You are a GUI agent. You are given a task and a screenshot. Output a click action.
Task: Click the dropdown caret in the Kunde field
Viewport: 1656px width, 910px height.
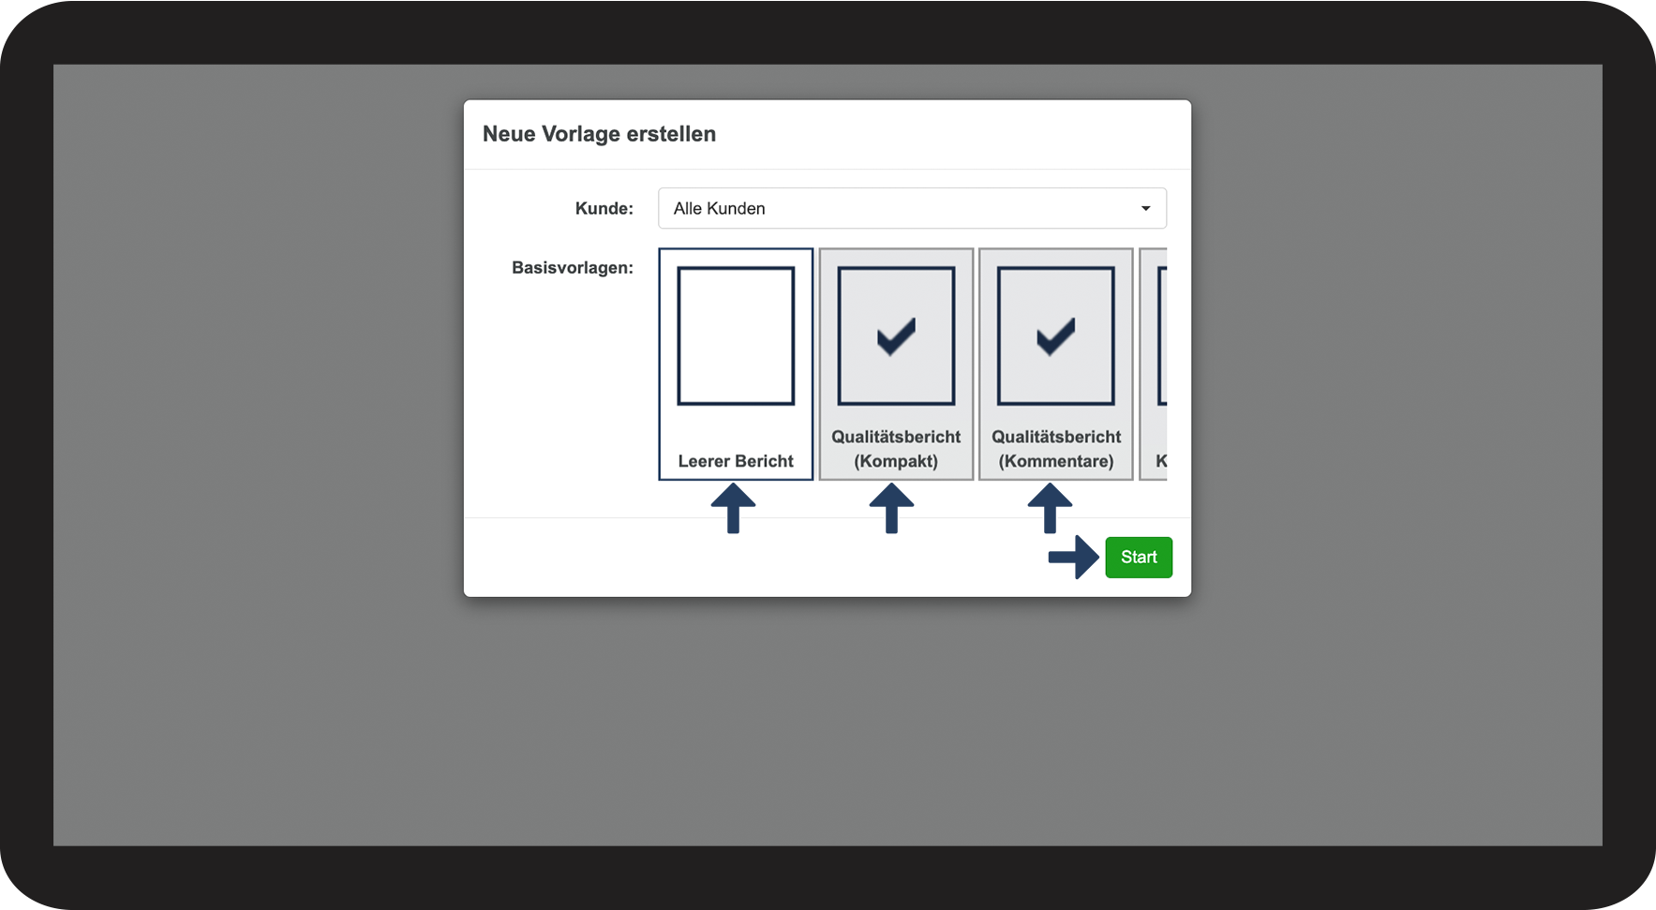click(x=1145, y=208)
